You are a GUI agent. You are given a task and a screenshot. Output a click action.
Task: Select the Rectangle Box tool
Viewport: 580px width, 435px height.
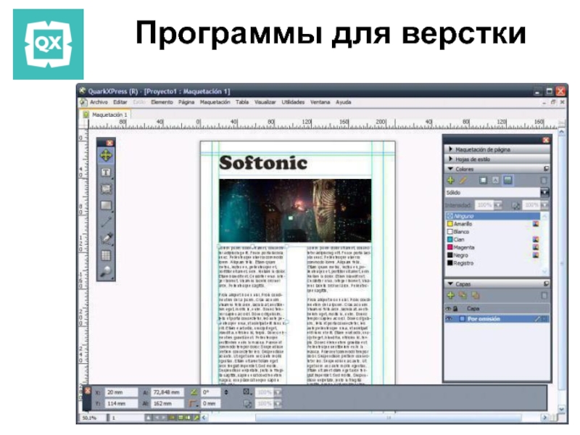coord(106,206)
